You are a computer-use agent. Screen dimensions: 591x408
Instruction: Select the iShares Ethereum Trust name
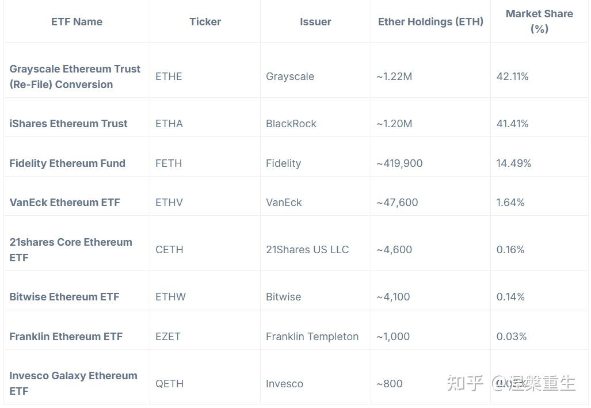(x=68, y=124)
